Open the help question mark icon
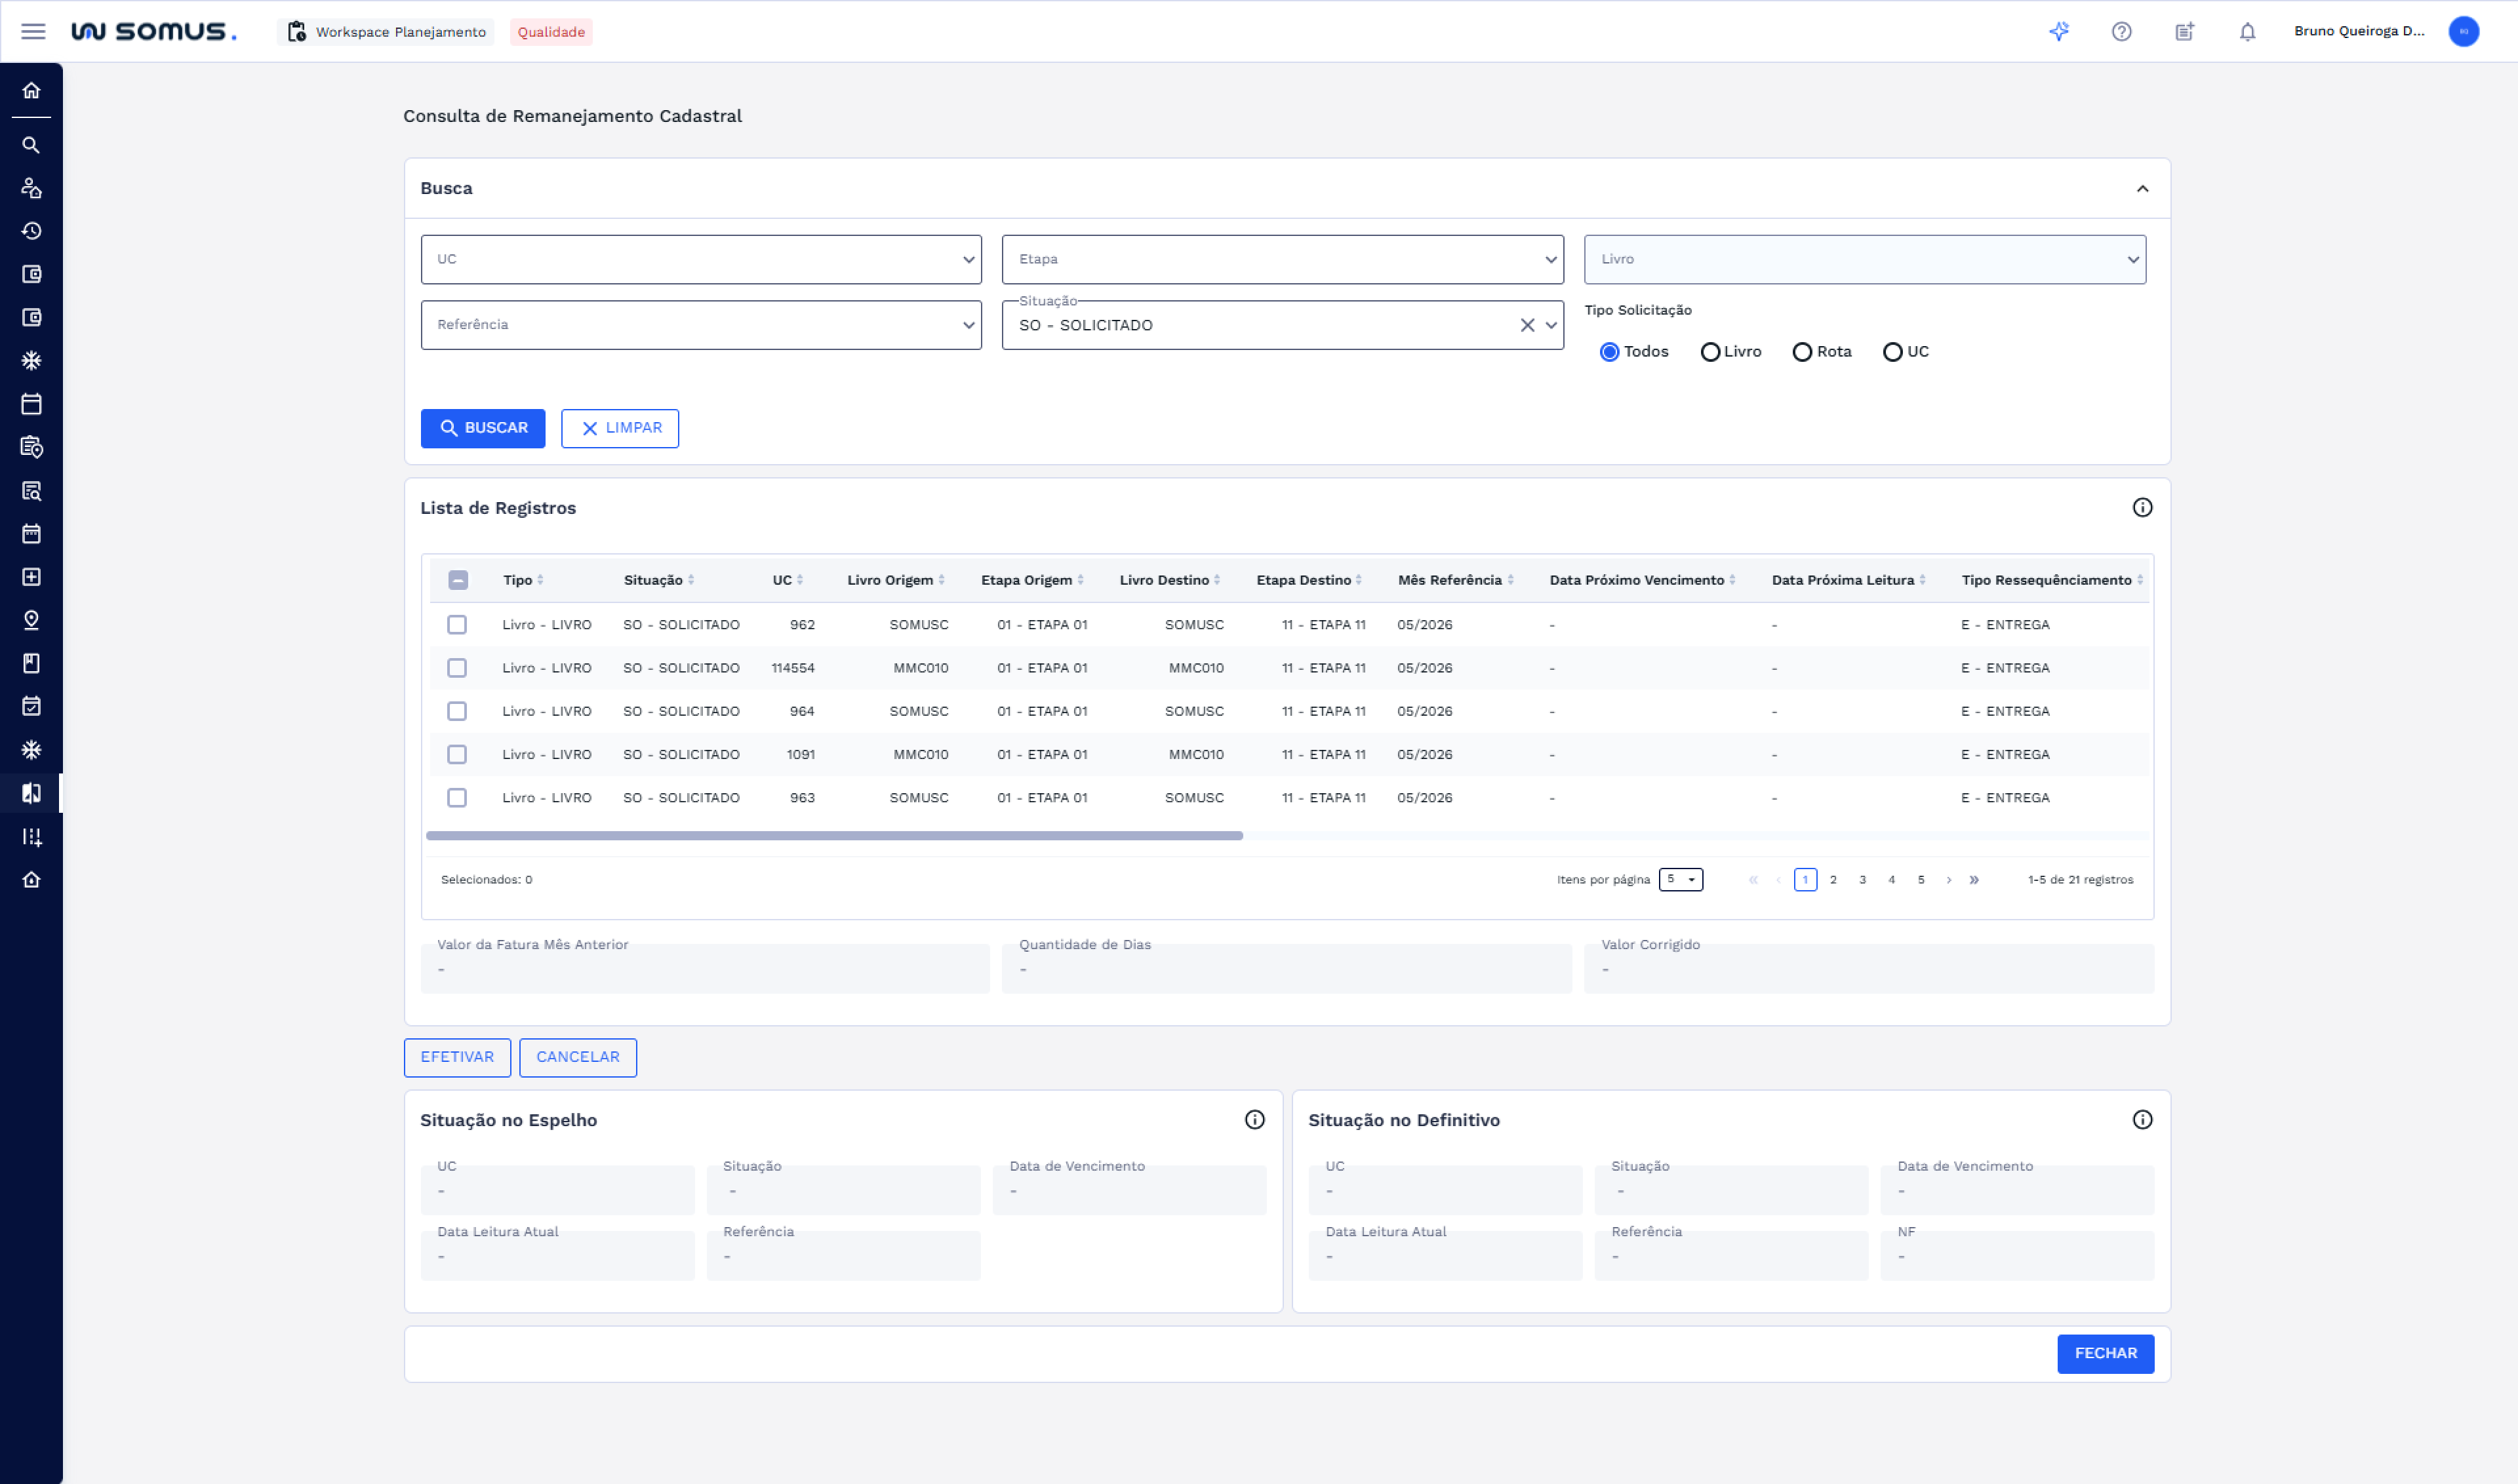The image size is (2518, 1484). (x=2122, y=32)
